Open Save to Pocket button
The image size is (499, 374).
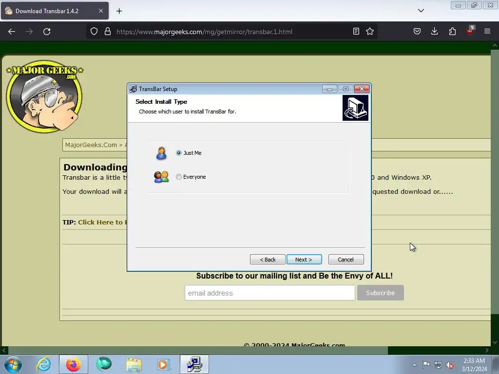click(417, 32)
